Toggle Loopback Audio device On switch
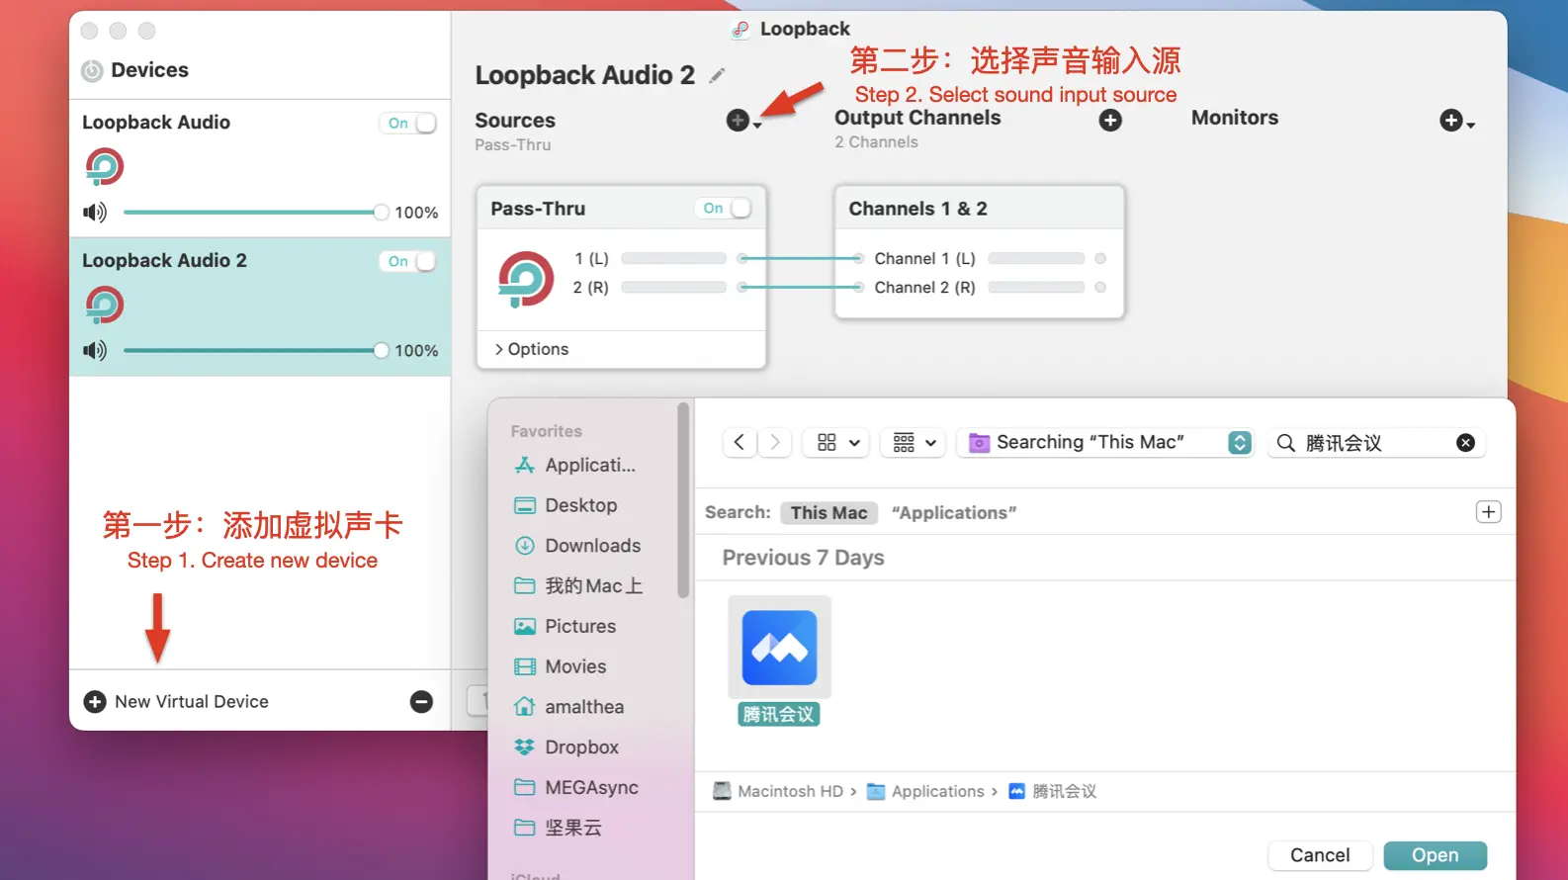 408,123
